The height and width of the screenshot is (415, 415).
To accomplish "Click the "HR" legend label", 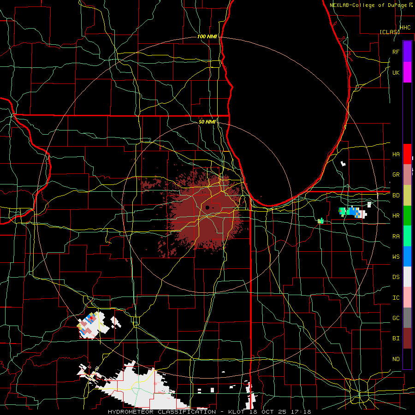I will click(396, 216).
